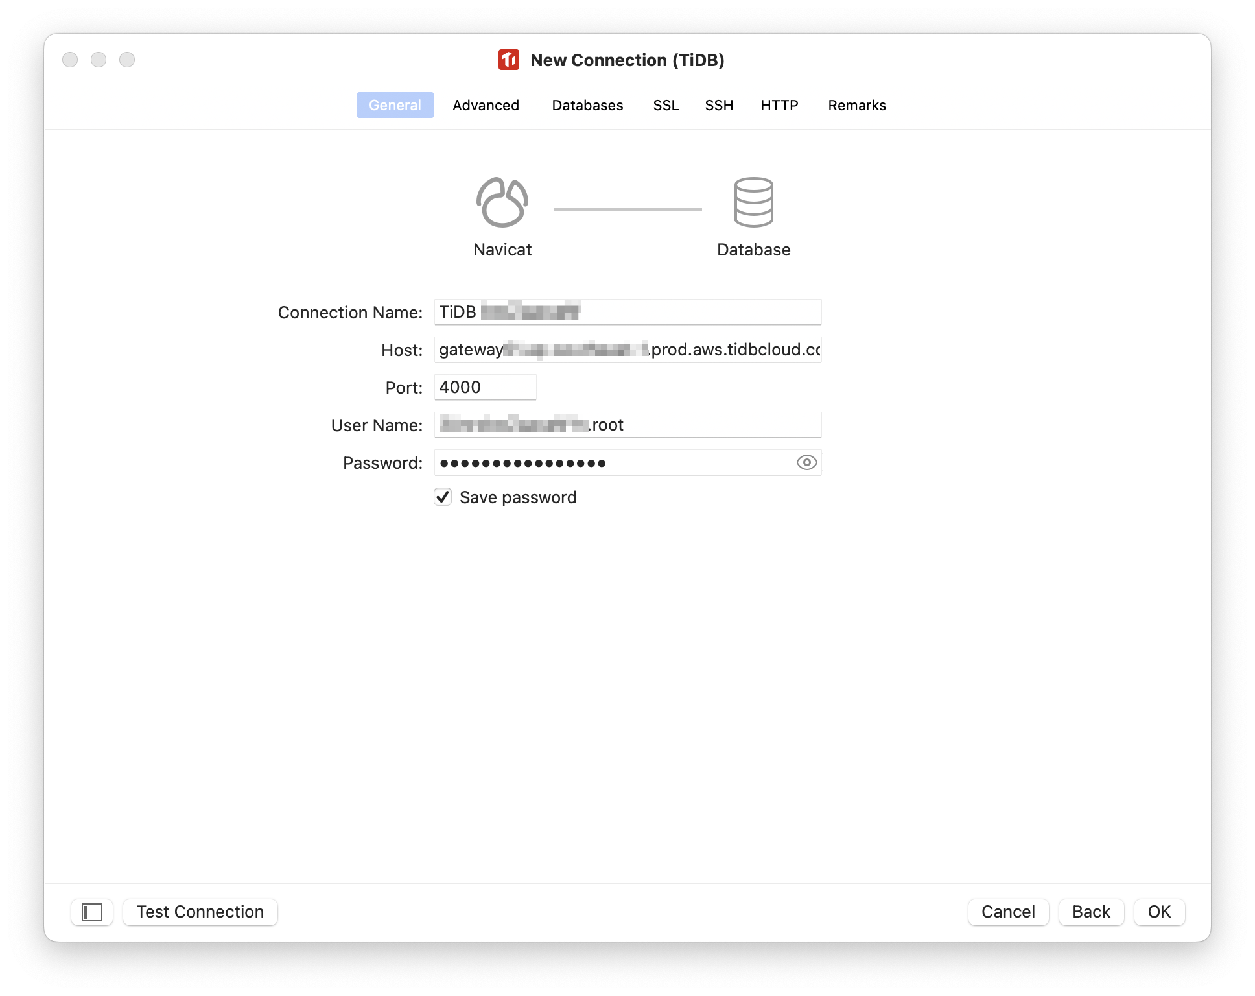The image size is (1255, 996).
Task: Cancel the new connection dialog
Action: [1008, 912]
